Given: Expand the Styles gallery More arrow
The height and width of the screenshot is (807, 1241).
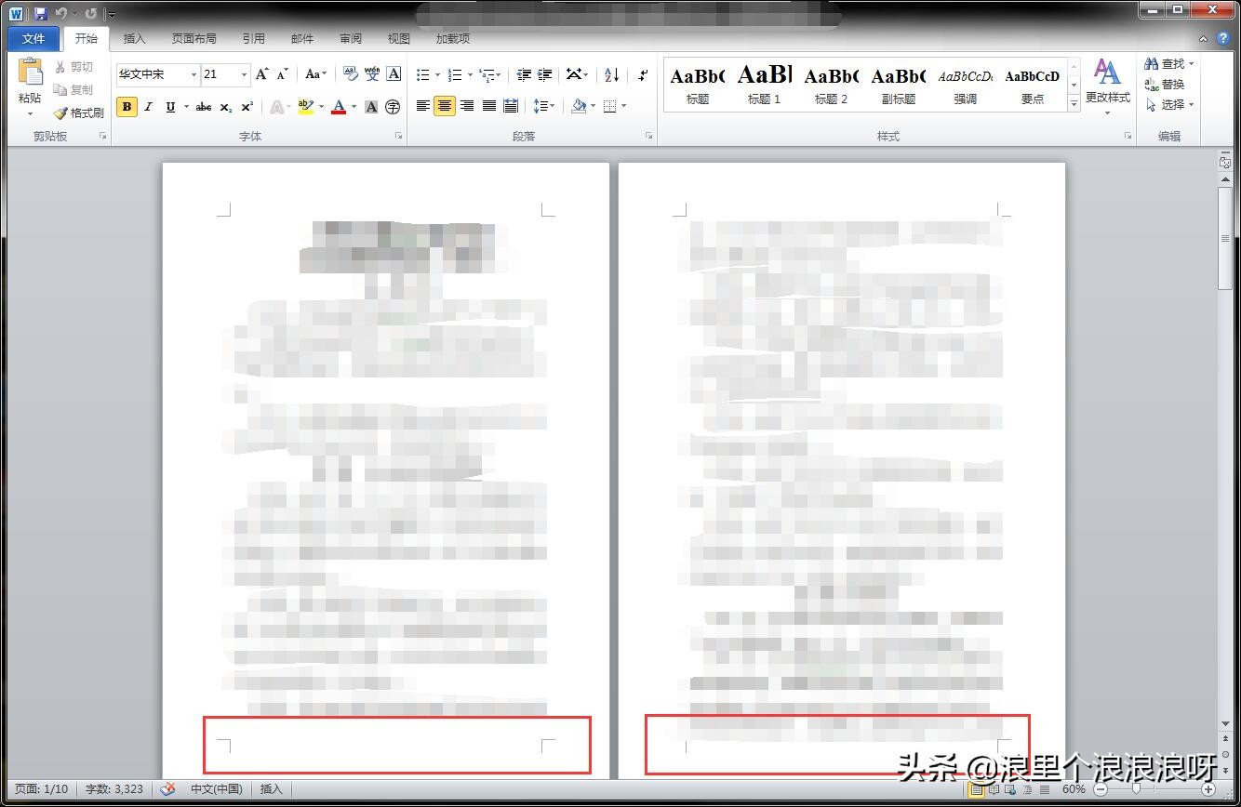Looking at the screenshot, I should 1074,105.
